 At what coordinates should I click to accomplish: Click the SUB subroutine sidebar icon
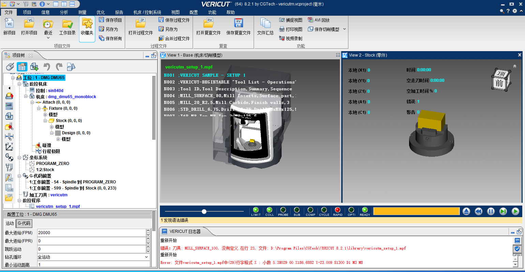[9, 187]
